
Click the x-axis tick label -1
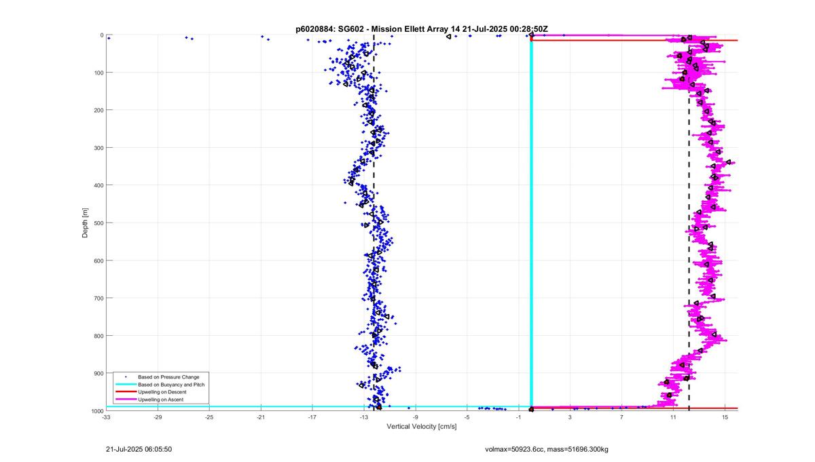point(518,417)
